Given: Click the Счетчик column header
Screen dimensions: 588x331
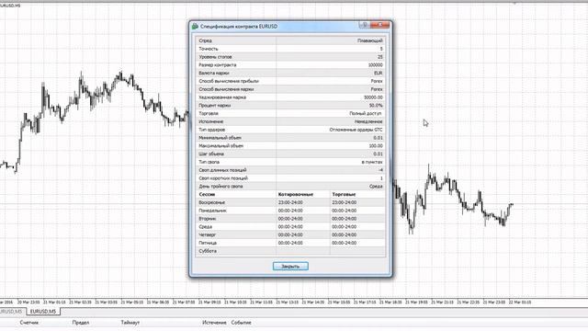Looking at the screenshot, I should click(x=29, y=323).
